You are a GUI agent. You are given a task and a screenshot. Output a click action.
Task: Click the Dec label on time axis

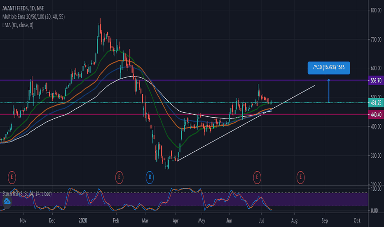click(52, 220)
